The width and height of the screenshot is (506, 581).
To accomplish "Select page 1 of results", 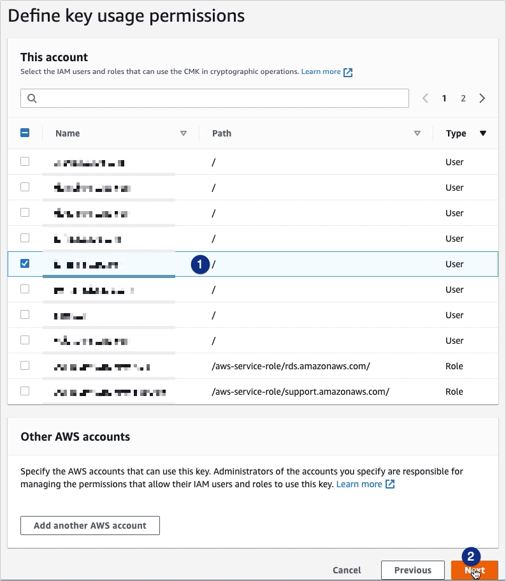I will (x=444, y=98).
